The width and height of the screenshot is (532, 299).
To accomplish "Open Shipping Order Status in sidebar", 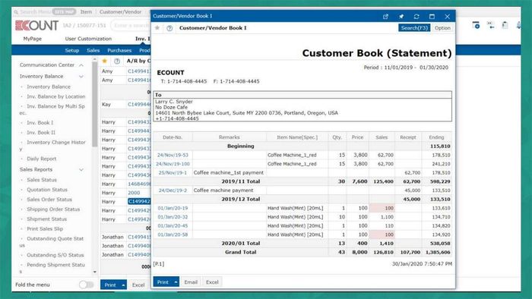I will coord(53,209).
